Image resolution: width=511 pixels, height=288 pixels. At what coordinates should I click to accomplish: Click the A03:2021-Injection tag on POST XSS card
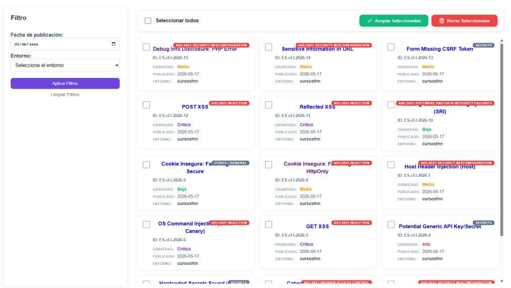click(229, 103)
